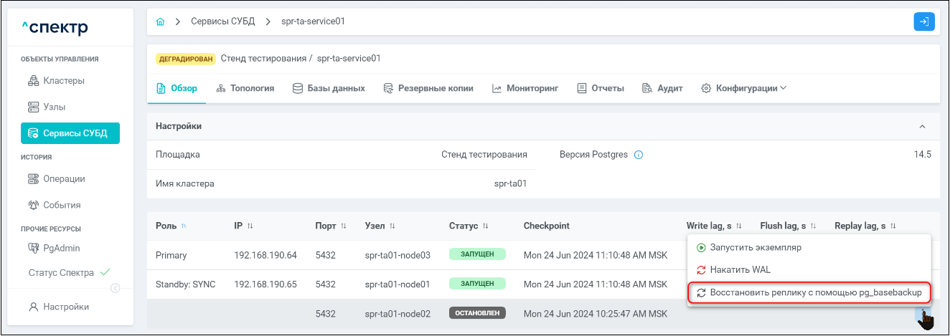The image size is (950, 336).
Task: Sort by Replay lag column
Action: click(893, 226)
